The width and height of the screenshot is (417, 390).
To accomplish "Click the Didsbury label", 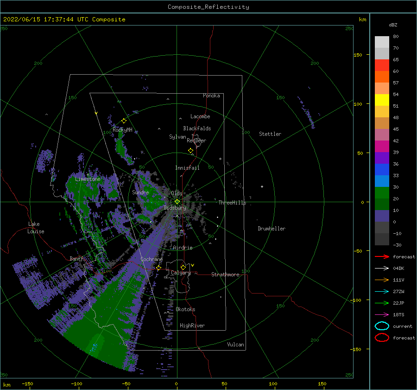I will click(x=175, y=208).
